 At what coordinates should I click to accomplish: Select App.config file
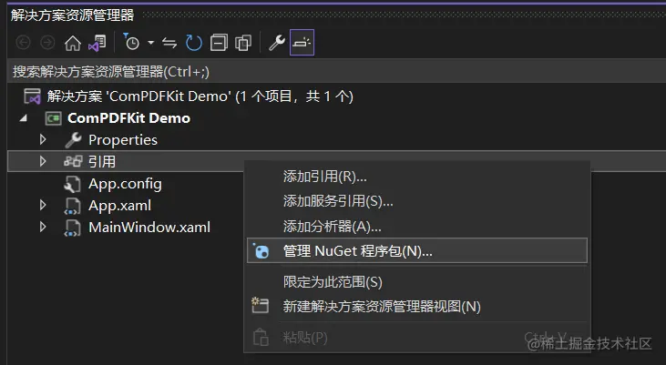(125, 184)
